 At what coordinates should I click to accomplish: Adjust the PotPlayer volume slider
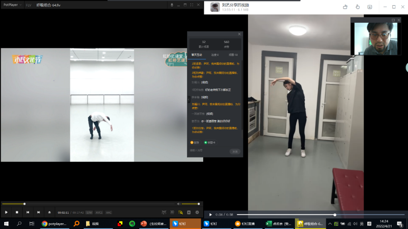click(190, 204)
